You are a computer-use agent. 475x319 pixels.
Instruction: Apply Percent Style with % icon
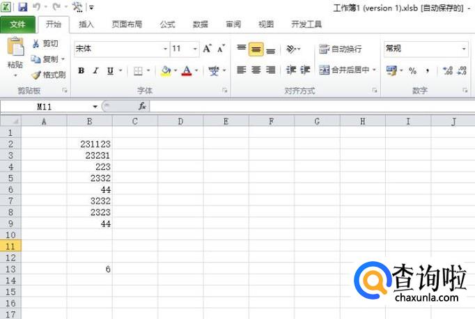point(412,71)
